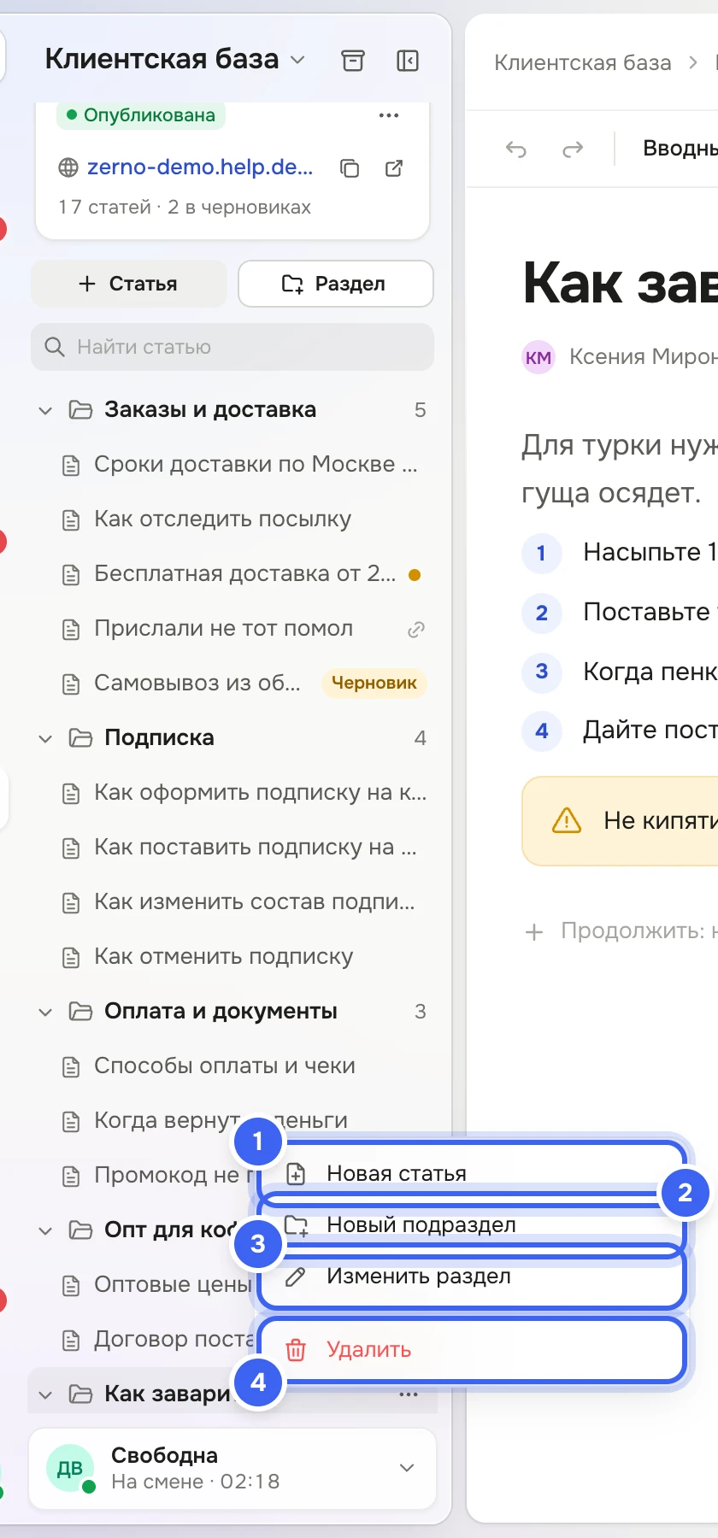This screenshot has height=1538, width=718.
Task: Click the orange dot on Бесплатная доставка article
Action: (x=415, y=575)
